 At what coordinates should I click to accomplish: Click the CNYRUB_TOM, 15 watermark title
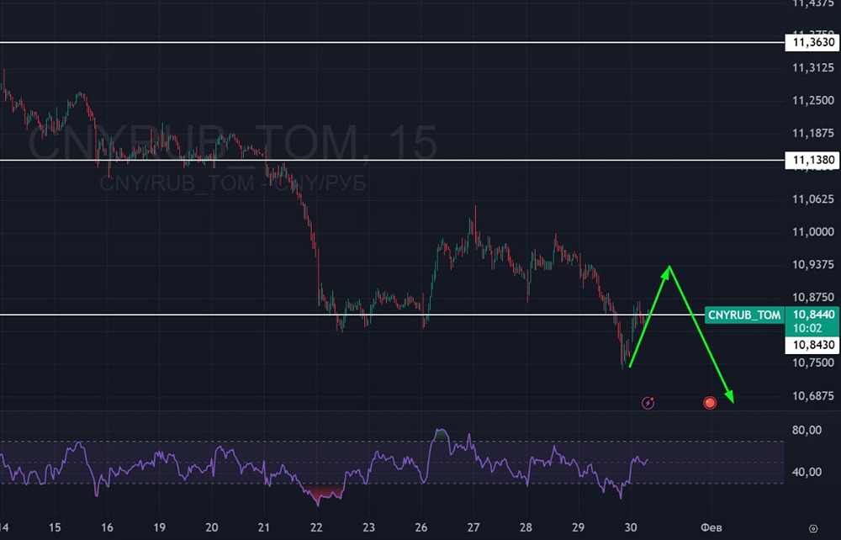(233, 145)
